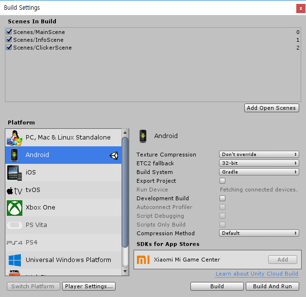Uncheck Scenes/InfoScene checkbox
This screenshot has width=306, height=297.
tap(9, 39)
